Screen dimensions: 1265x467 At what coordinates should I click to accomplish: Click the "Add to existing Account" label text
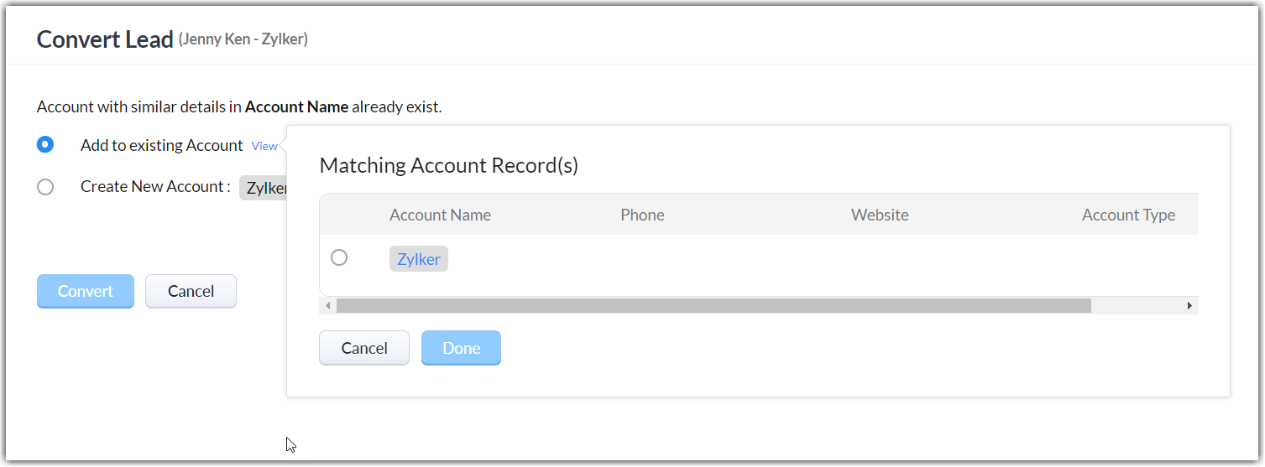click(x=162, y=145)
